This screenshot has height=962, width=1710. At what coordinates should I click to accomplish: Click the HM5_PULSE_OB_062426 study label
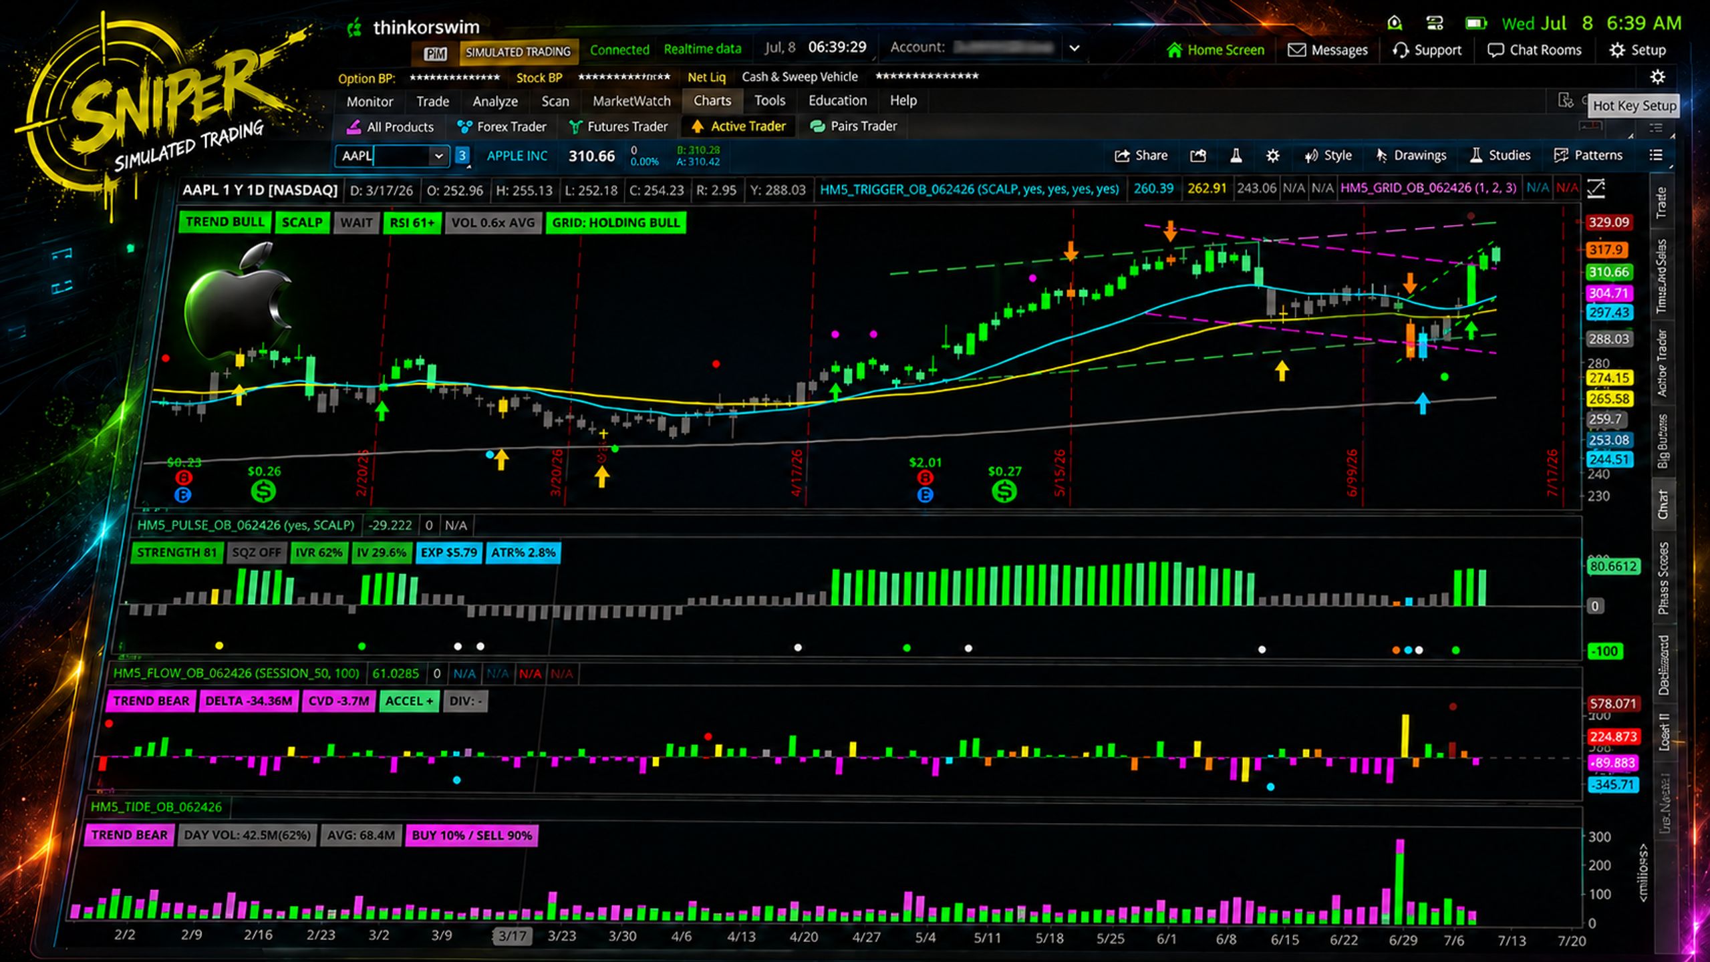click(x=245, y=525)
